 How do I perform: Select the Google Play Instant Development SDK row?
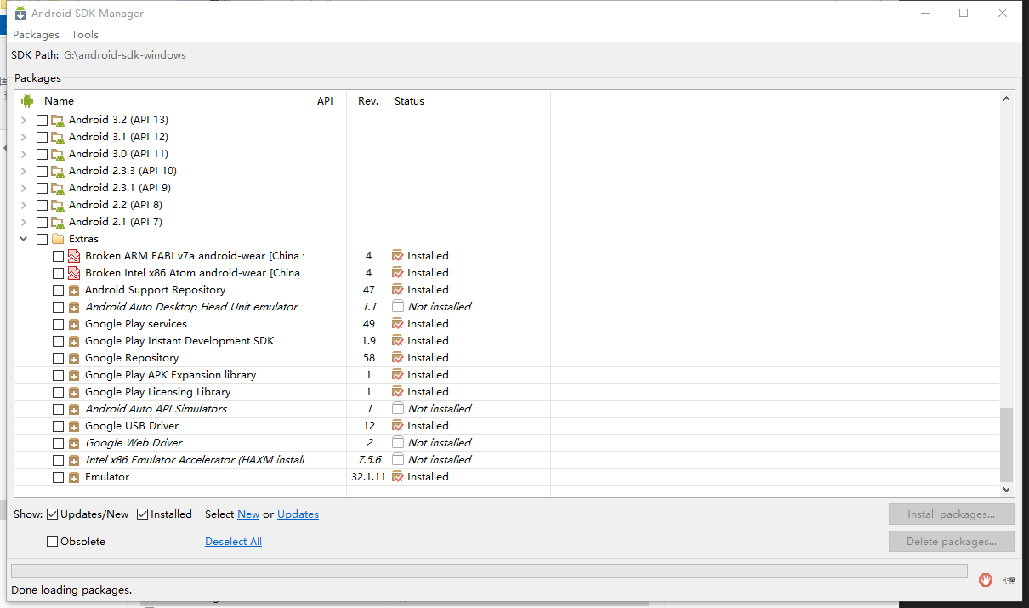pos(509,341)
